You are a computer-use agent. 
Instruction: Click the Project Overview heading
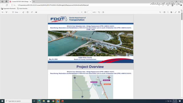click(x=90, y=67)
